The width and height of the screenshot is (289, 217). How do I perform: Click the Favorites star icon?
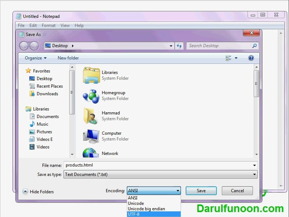(28, 71)
